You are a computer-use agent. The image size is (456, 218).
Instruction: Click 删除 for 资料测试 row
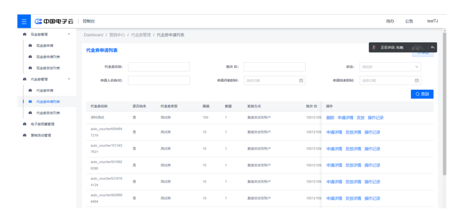click(x=331, y=118)
